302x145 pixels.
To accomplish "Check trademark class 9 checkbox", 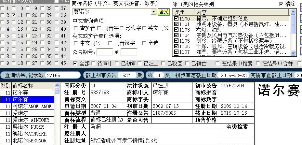I will click(2, 63).
